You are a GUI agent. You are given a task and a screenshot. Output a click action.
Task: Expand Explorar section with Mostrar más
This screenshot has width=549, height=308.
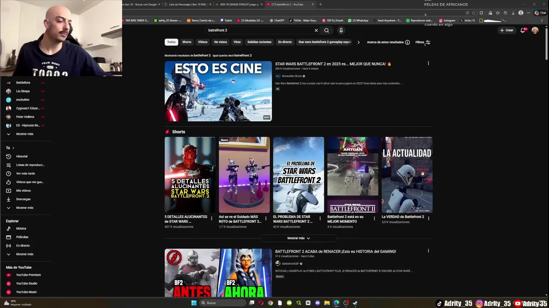pos(24,254)
